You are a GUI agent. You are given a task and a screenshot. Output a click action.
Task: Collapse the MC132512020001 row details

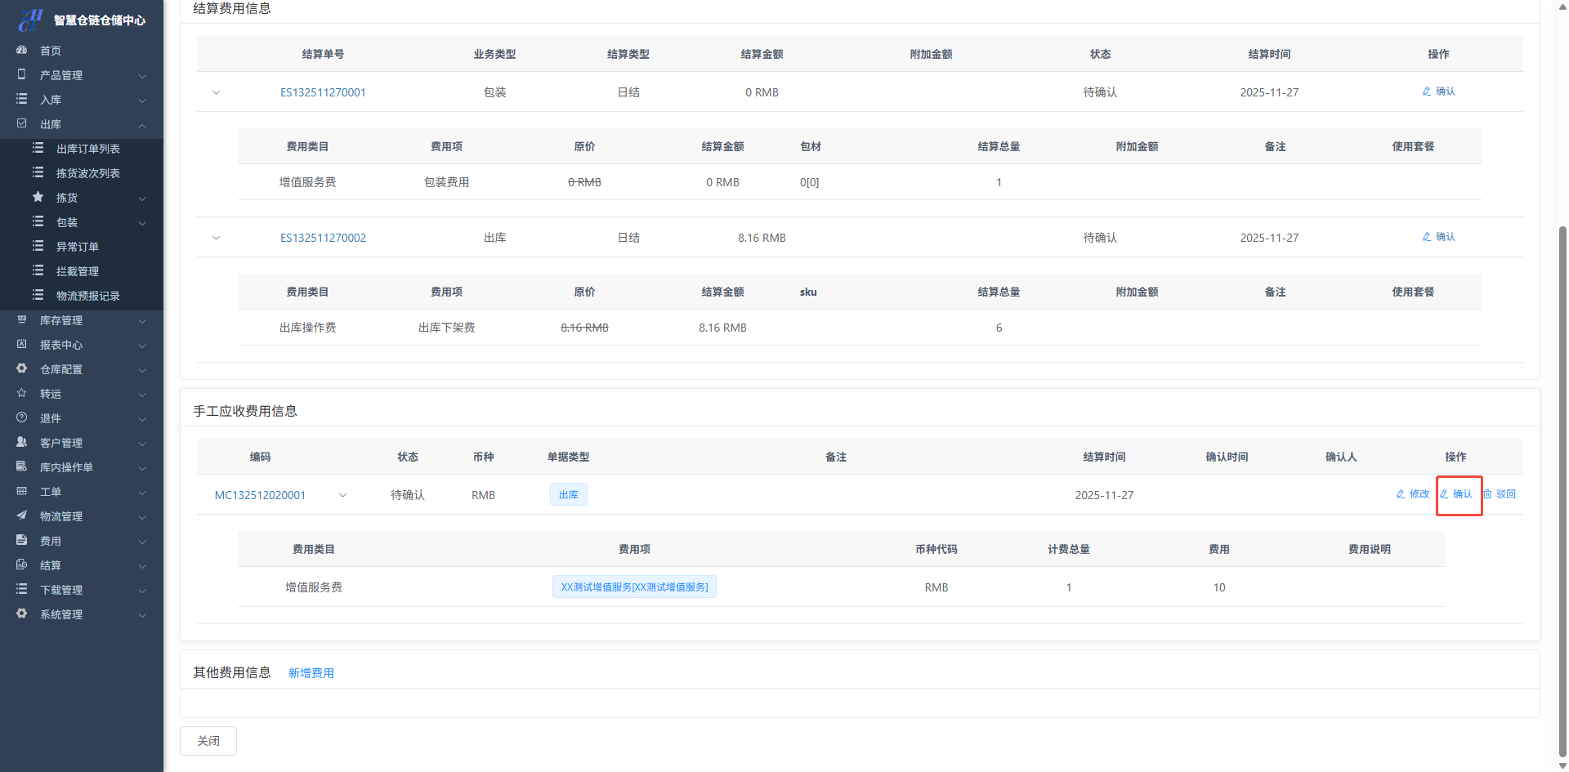pyautogui.click(x=342, y=495)
